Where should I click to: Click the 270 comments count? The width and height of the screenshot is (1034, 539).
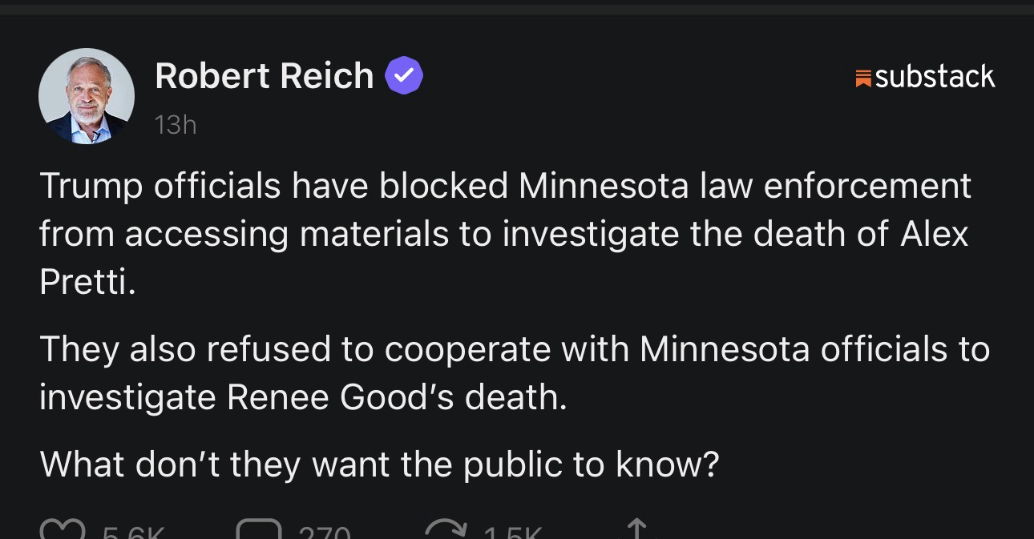(x=323, y=532)
